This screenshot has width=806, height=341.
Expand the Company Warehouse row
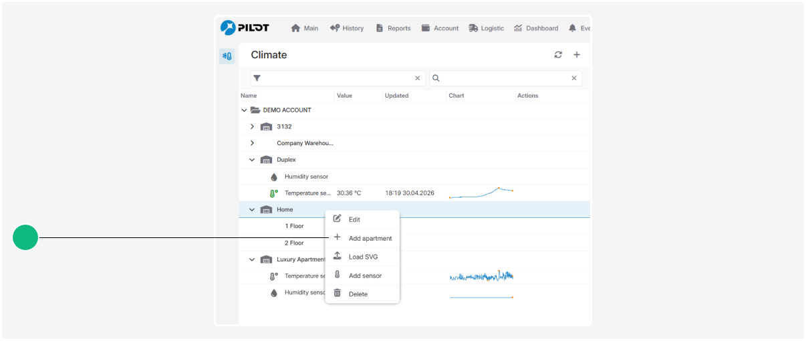point(252,143)
